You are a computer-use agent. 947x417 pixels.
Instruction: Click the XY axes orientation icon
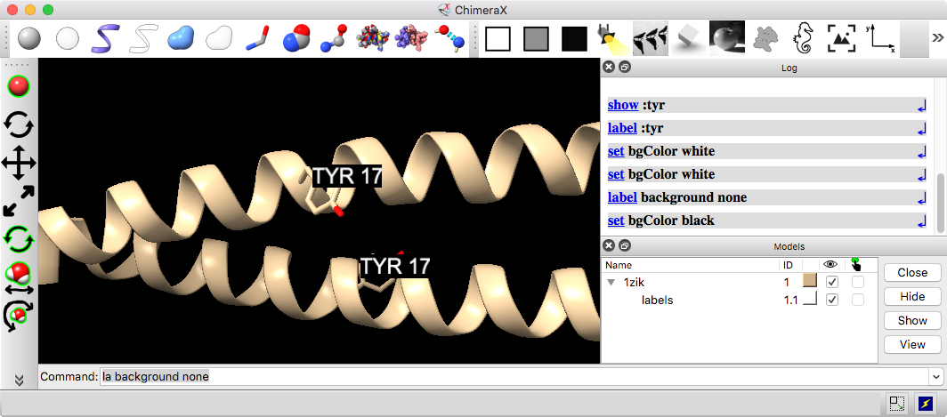[880, 38]
